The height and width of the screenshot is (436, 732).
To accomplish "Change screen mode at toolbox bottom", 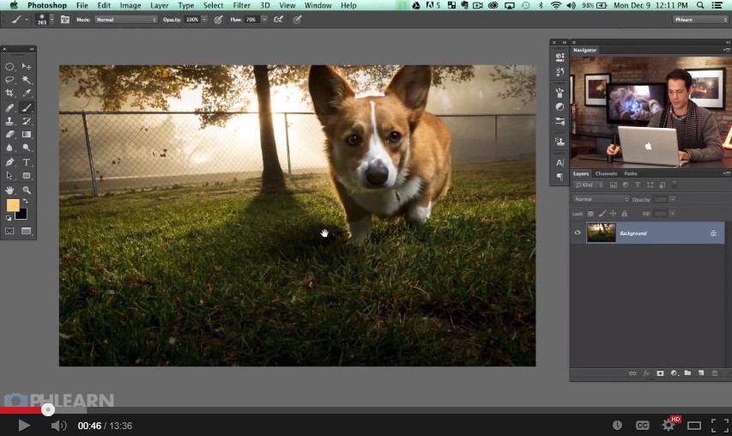I will [x=26, y=231].
